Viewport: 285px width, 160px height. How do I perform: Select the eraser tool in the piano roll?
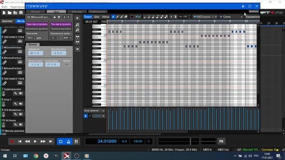(126, 17)
